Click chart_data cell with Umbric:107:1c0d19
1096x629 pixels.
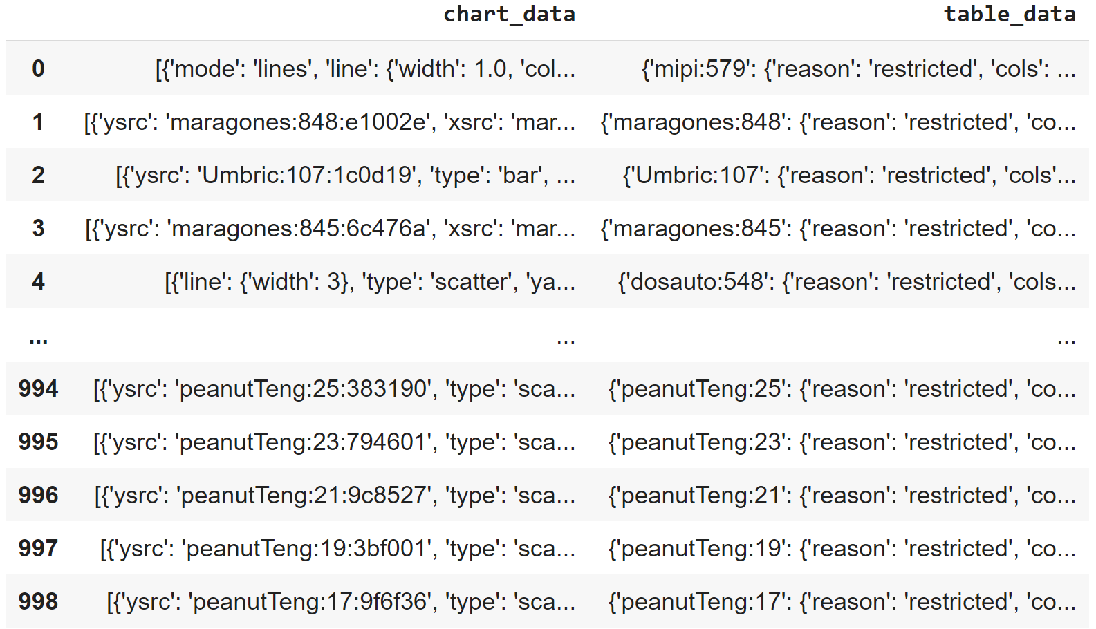click(x=345, y=175)
